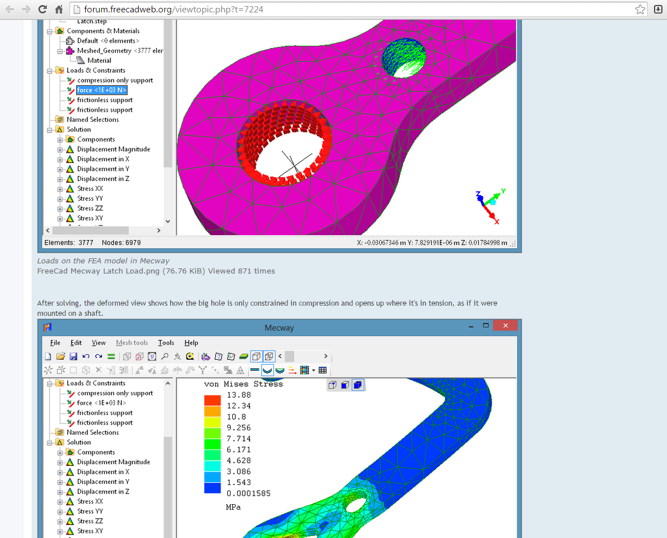Click the red-edged cube toolbar icon
This screenshot has width=667, height=538.
click(x=139, y=356)
